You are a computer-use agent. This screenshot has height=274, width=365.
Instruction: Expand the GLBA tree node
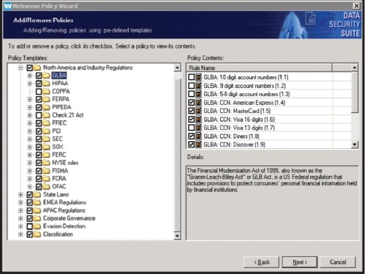(x=30, y=75)
